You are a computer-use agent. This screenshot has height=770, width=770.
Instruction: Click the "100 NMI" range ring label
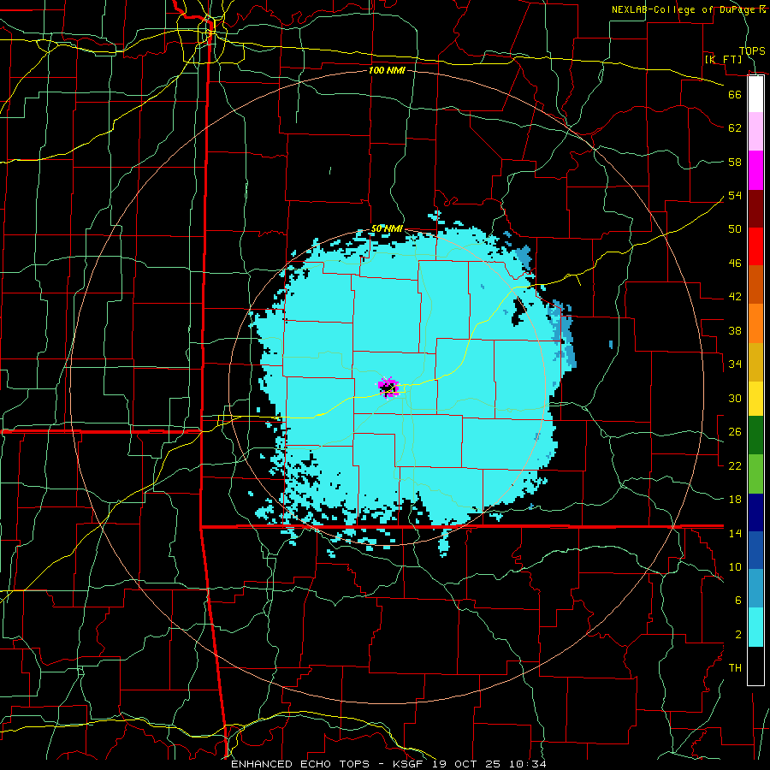387,70
